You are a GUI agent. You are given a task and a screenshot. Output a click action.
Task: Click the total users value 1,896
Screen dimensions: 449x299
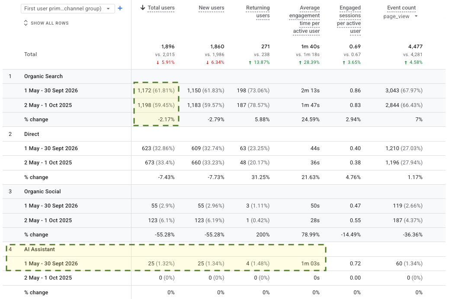[168, 47]
